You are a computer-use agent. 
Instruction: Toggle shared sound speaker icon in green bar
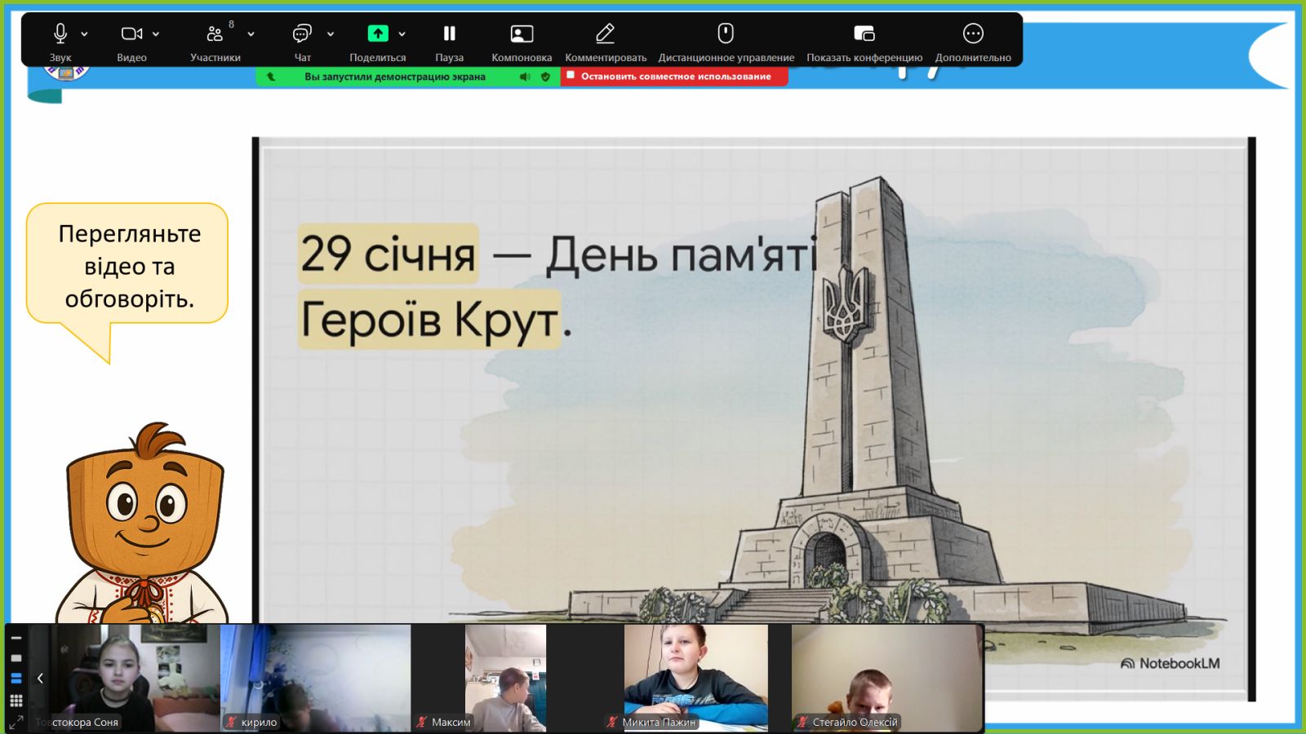pos(524,77)
